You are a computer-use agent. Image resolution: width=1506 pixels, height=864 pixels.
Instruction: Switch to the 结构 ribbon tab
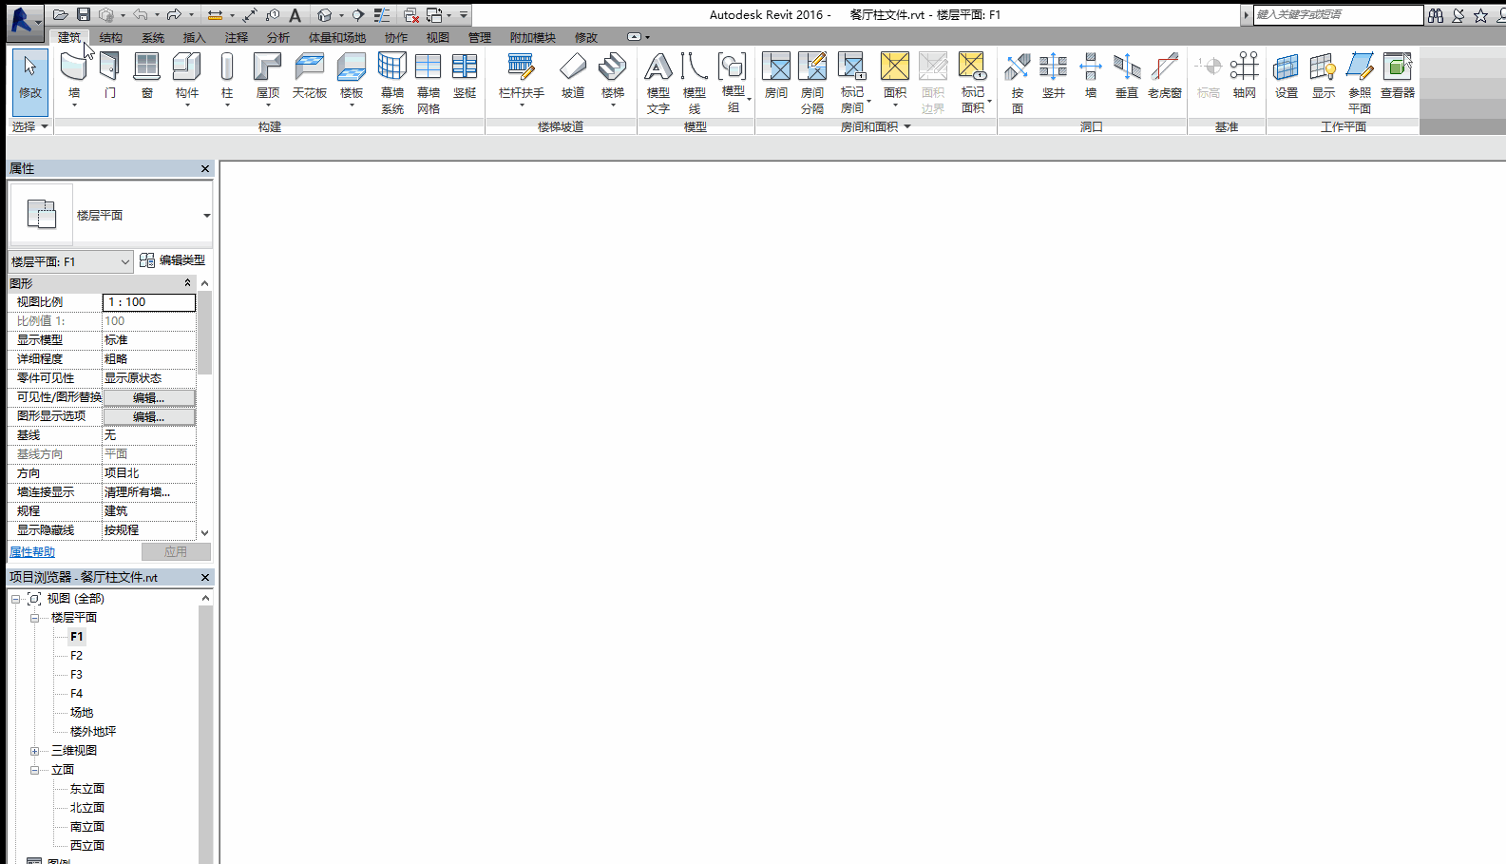[111, 38]
